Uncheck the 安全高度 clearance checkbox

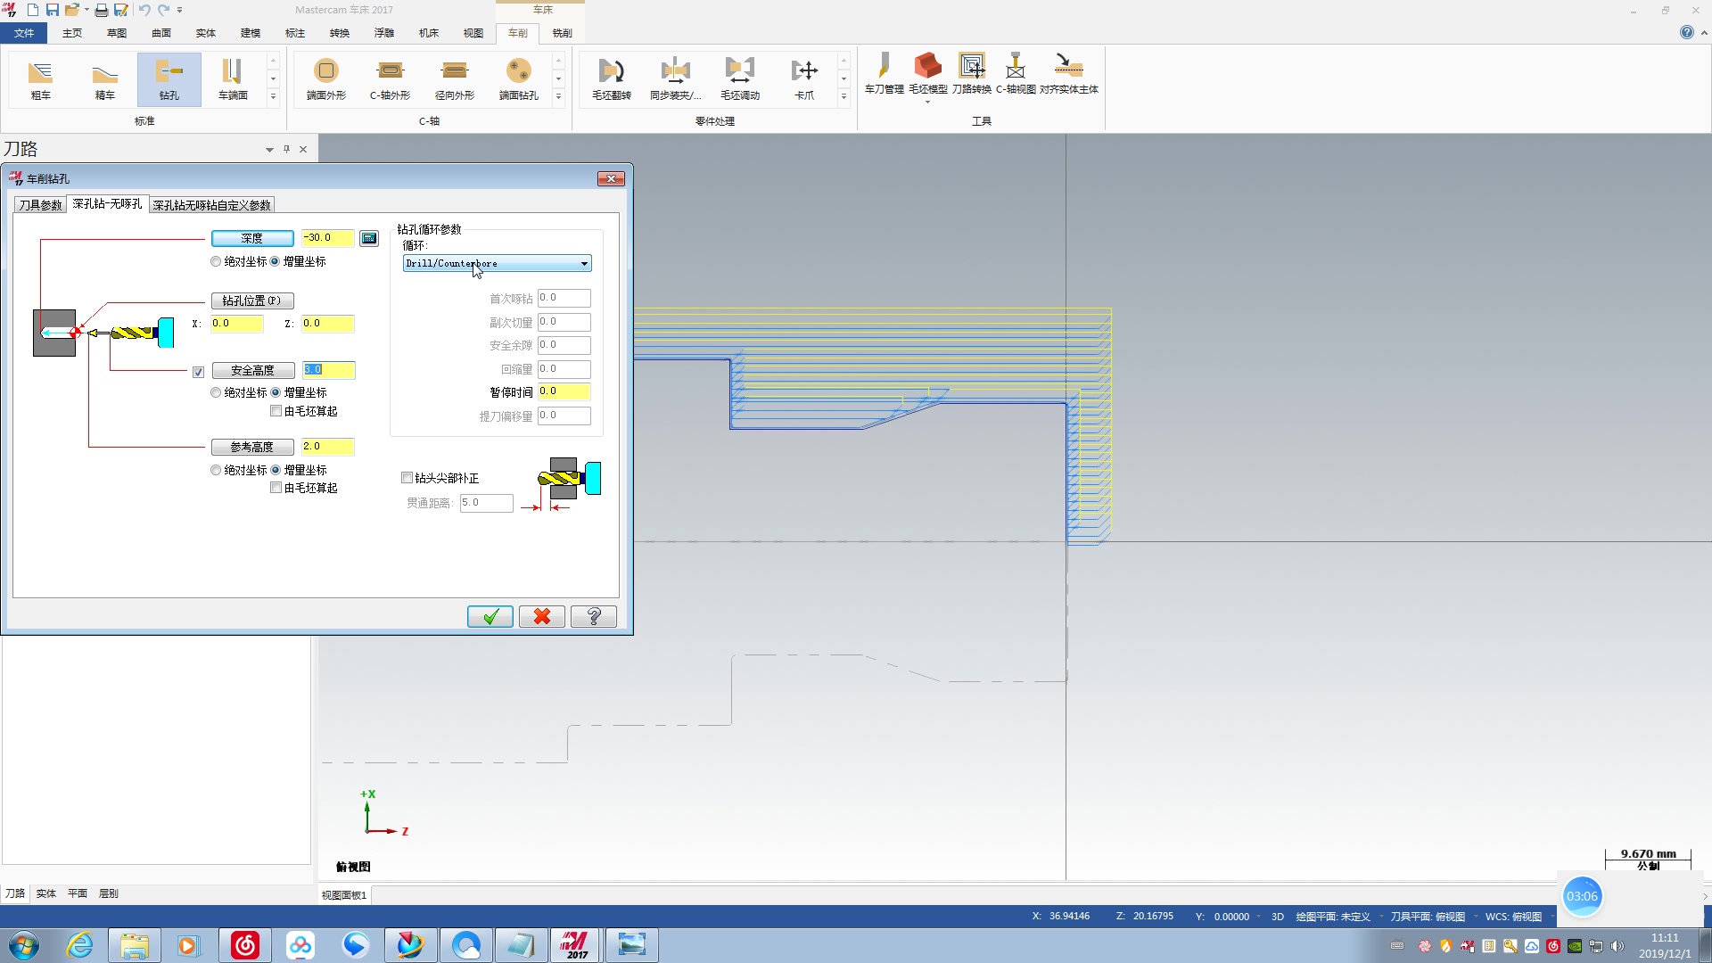(198, 372)
